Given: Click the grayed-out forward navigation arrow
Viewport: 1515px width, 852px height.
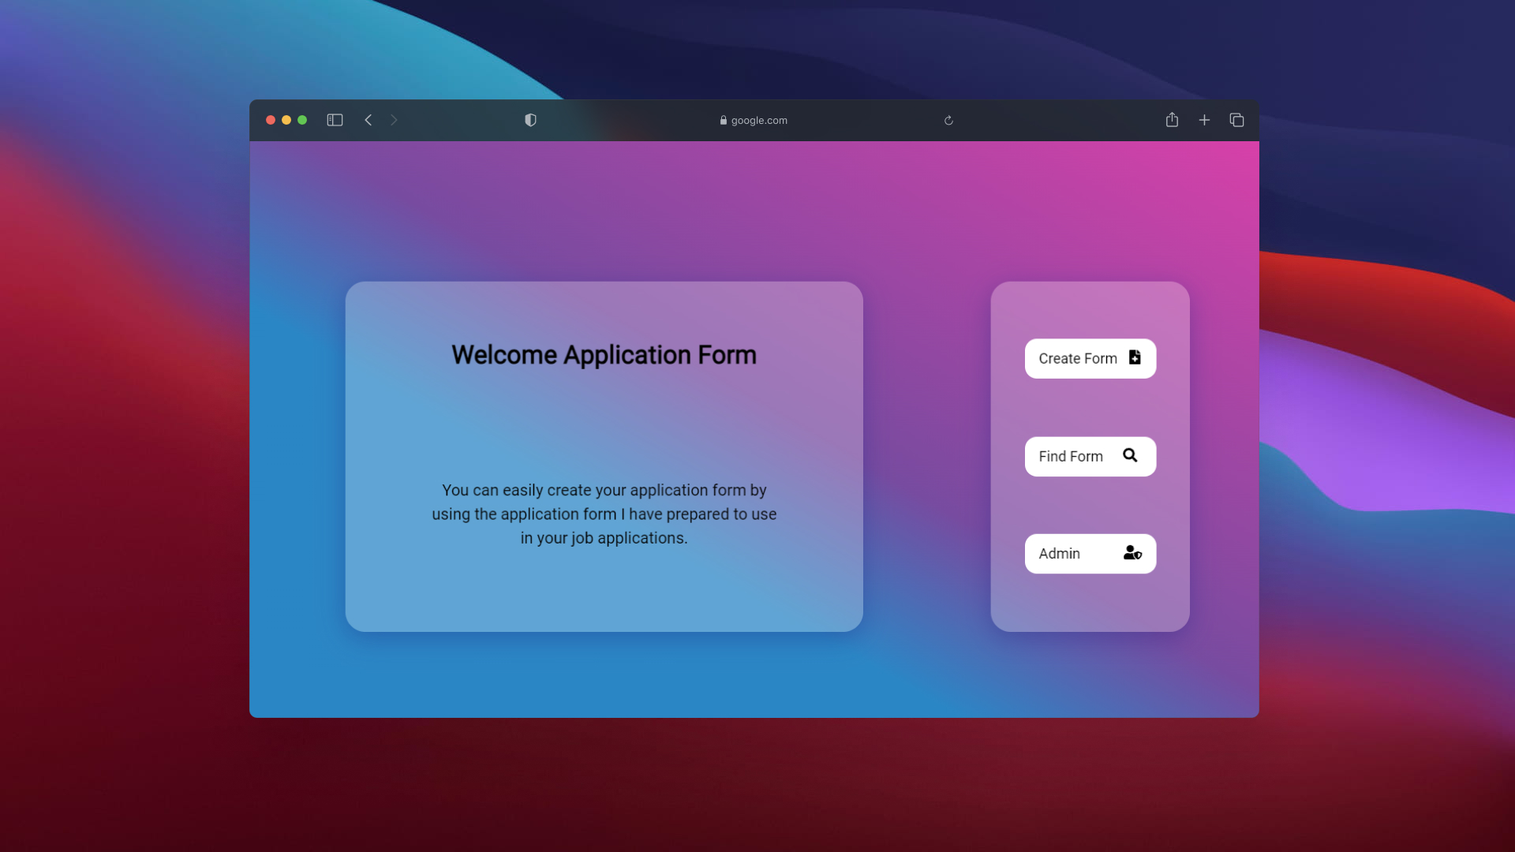Looking at the screenshot, I should click(395, 120).
